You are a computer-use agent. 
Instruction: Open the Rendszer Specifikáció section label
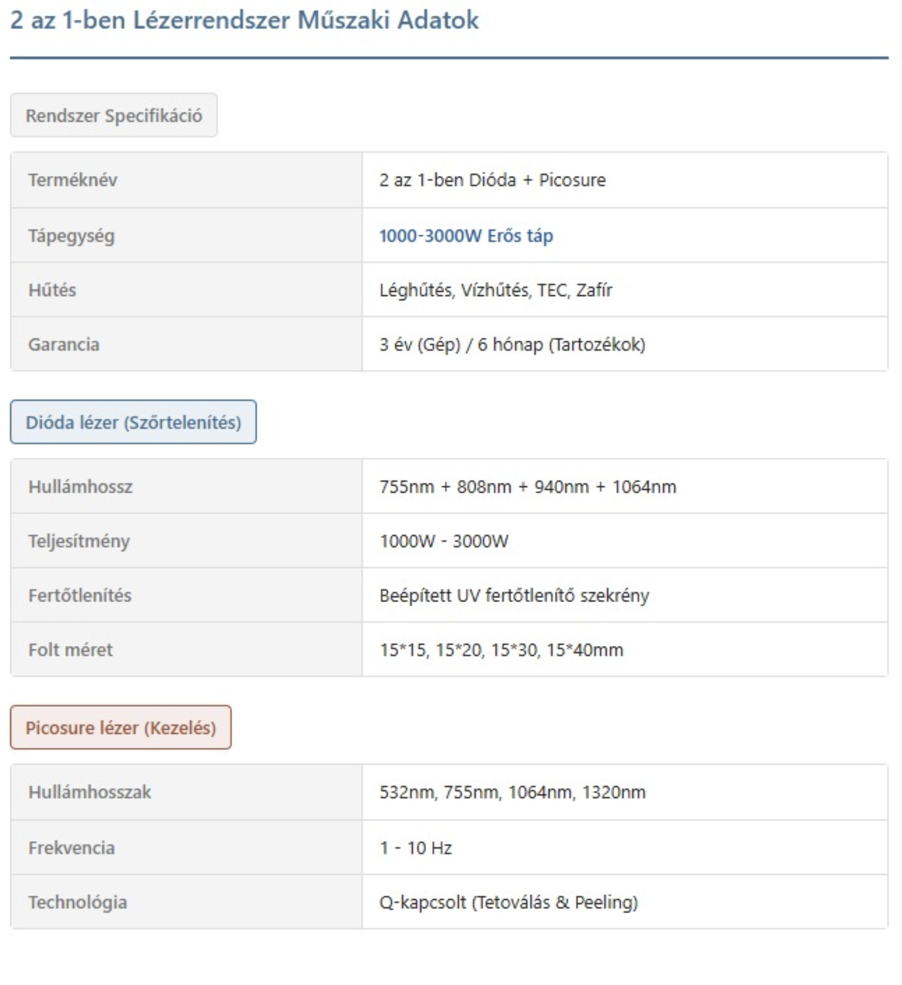pyautogui.click(x=114, y=115)
